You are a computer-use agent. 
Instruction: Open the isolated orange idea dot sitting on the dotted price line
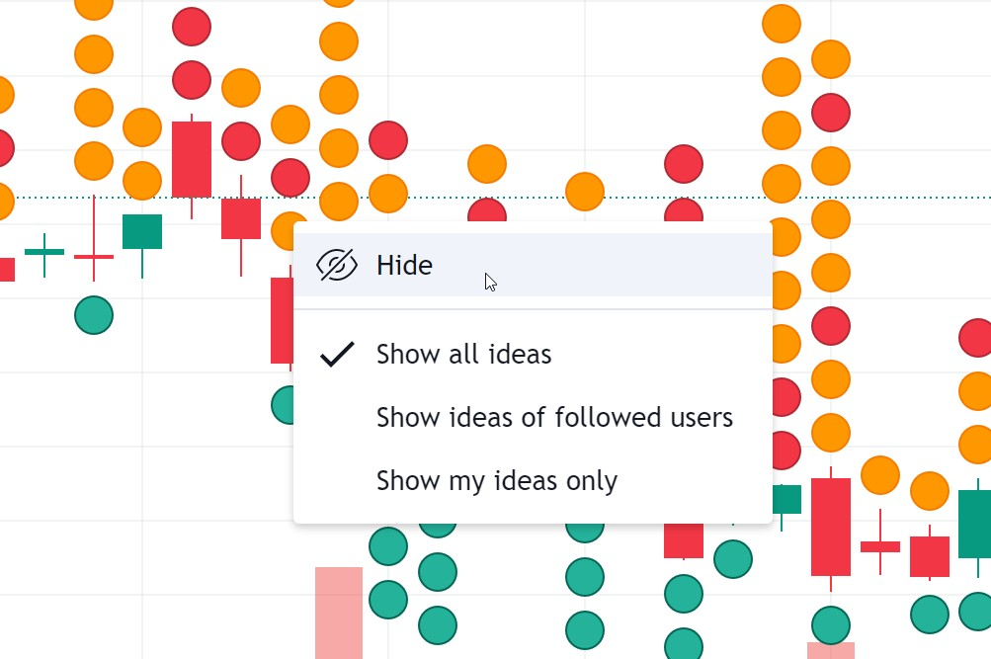(x=585, y=192)
